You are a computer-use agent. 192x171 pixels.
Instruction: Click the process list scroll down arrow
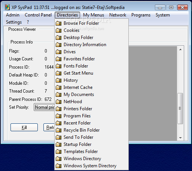tap(180, 138)
